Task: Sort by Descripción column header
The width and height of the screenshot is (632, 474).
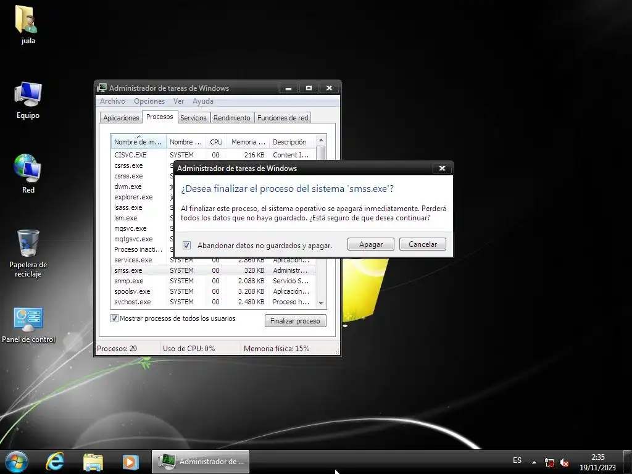Action: (x=292, y=142)
